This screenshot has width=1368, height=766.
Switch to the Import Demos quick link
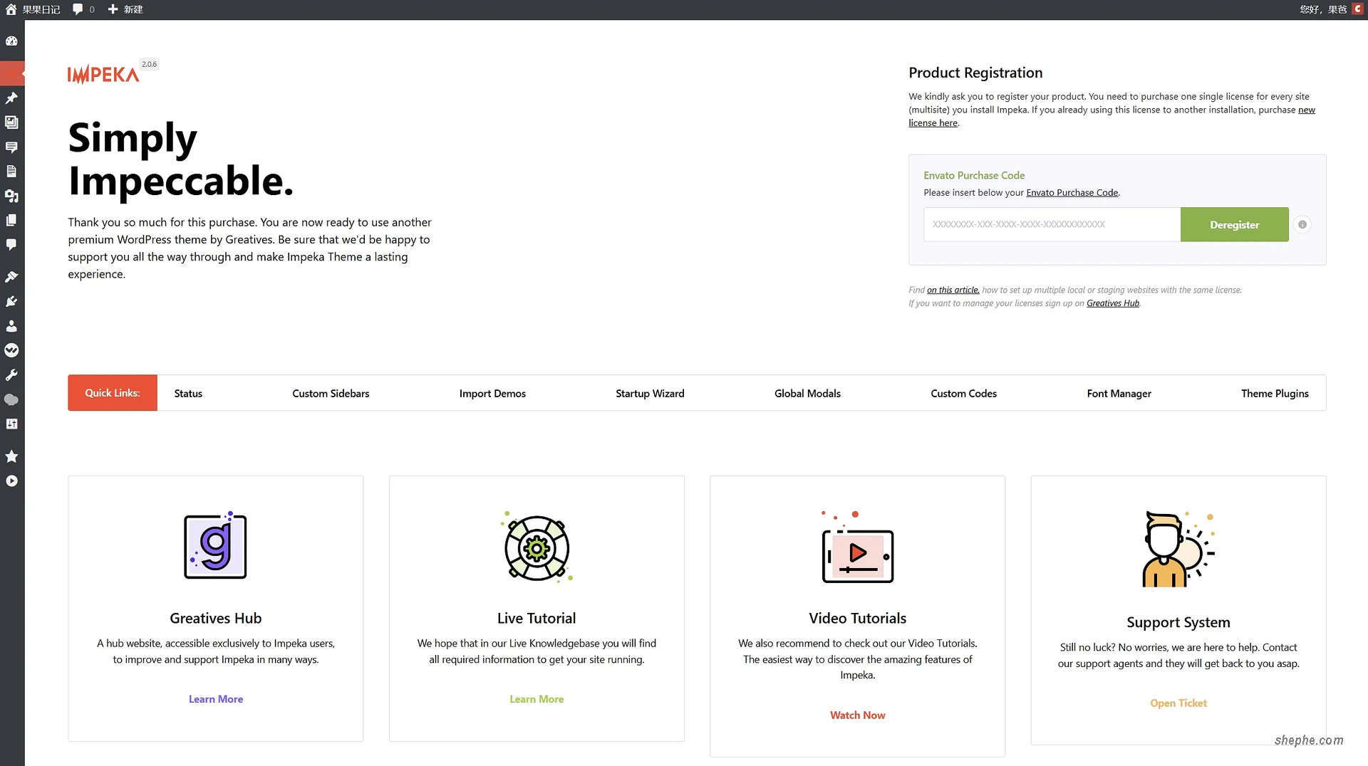(x=492, y=393)
